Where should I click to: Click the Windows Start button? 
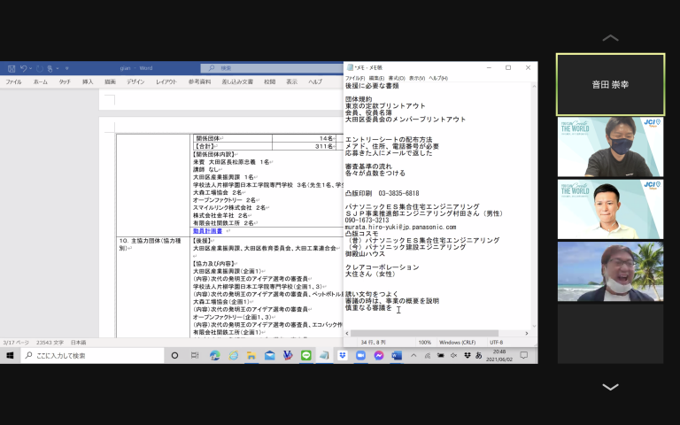pyautogui.click(x=10, y=355)
